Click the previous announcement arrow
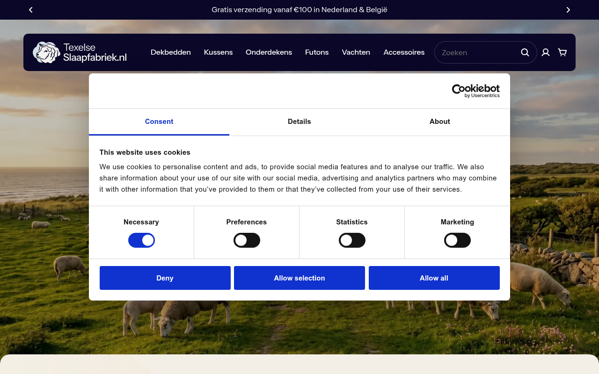This screenshot has height=374, width=599. point(31,10)
